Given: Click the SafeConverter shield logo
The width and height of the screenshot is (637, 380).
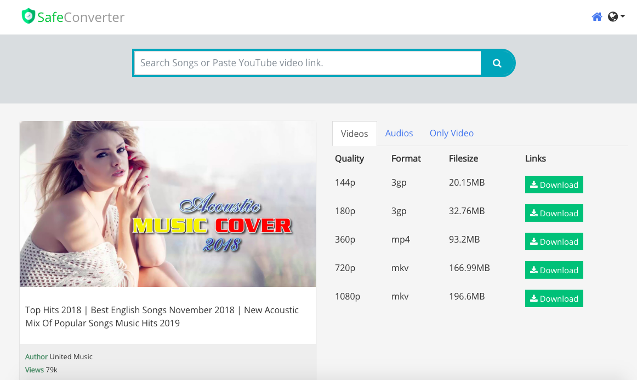Looking at the screenshot, I should tap(29, 16).
